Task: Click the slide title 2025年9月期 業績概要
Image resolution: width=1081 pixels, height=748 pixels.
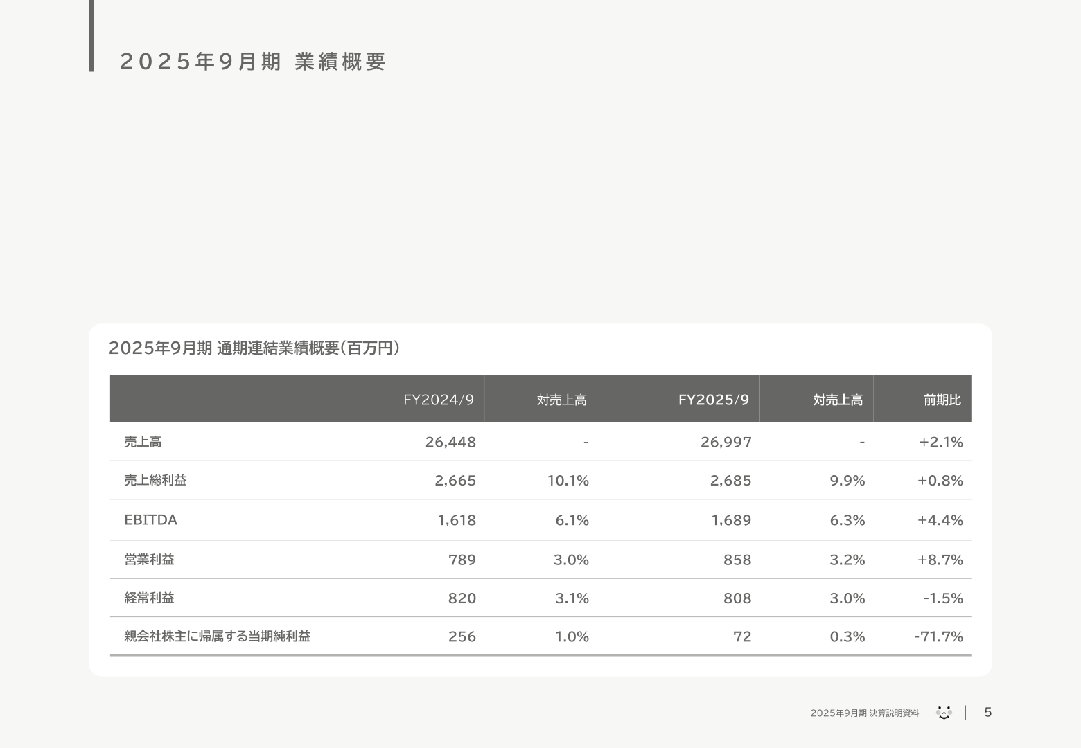Action: coord(253,62)
